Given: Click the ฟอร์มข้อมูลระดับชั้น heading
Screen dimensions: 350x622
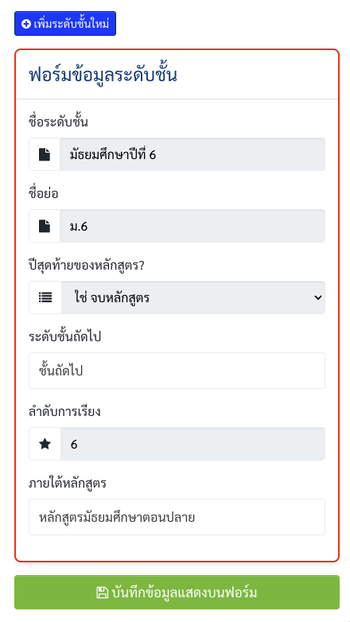Looking at the screenshot, I should click(103, 75).
